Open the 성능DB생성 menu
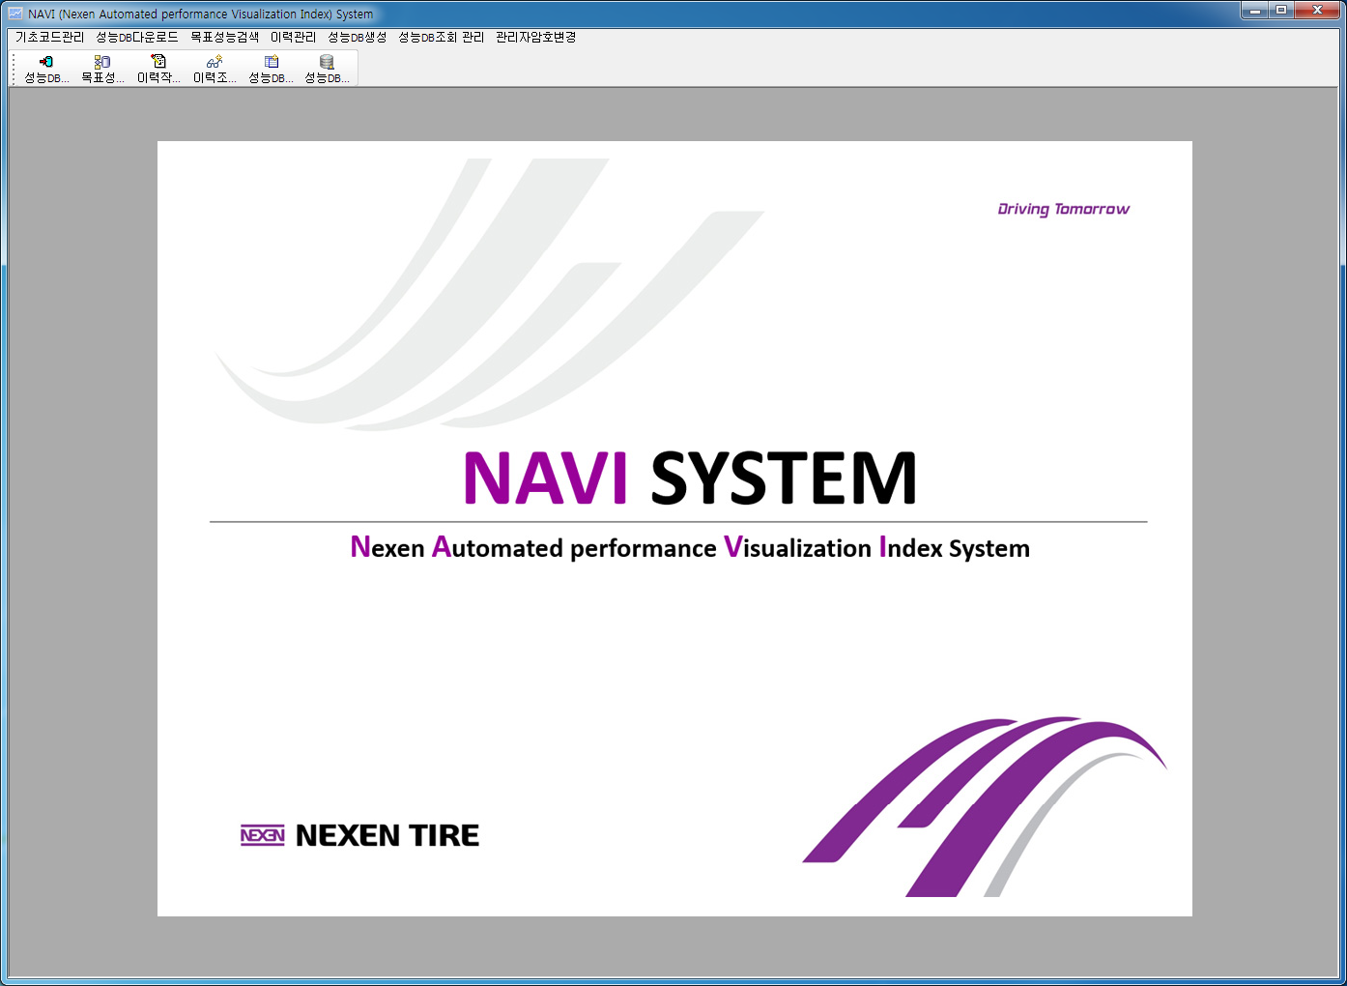 (x=357, y=37)
